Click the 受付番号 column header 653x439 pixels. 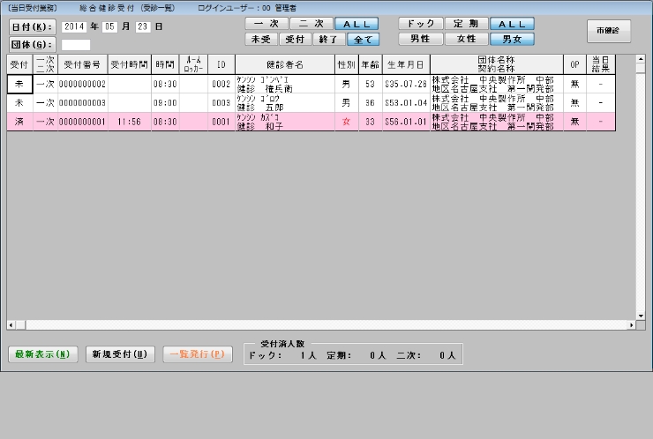coord(82,64)
